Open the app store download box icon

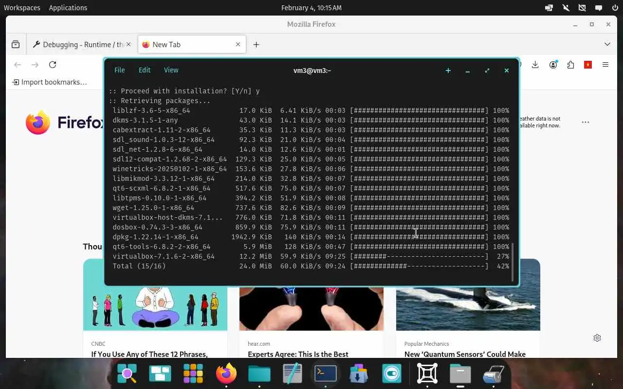(359, 373)
